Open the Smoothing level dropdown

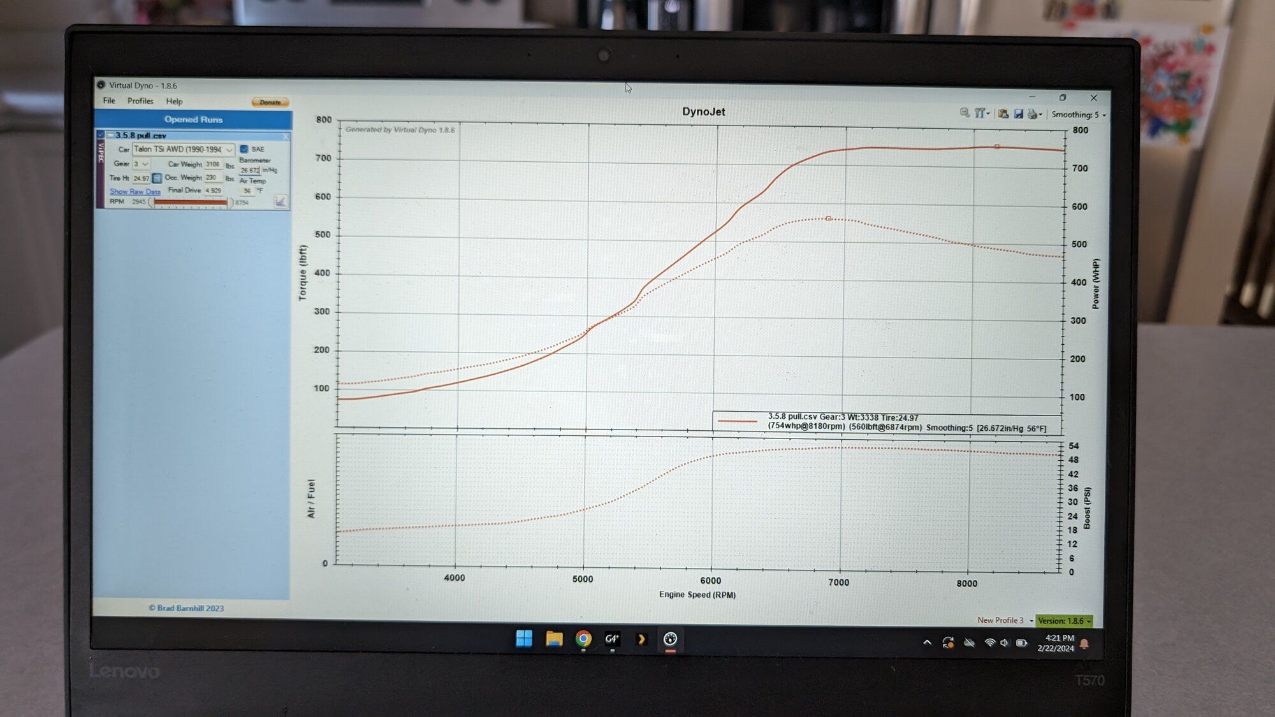pos(1077,115)
